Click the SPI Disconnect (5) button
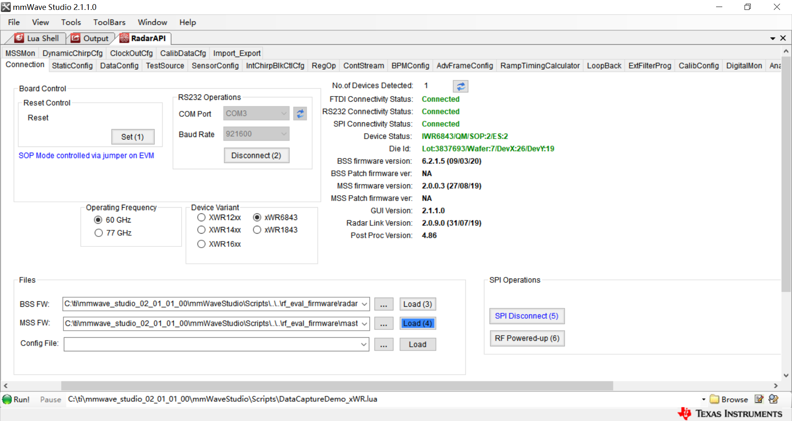This screenshot has height=421, width=792. [527, 316]
